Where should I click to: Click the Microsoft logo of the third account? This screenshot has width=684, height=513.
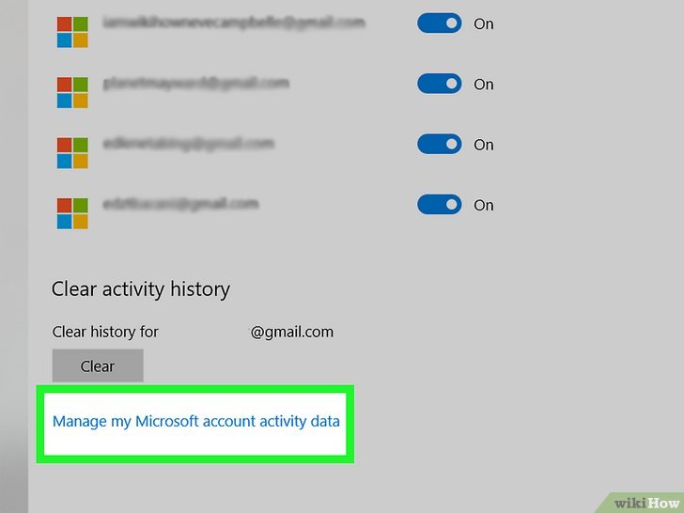(72, 152)
